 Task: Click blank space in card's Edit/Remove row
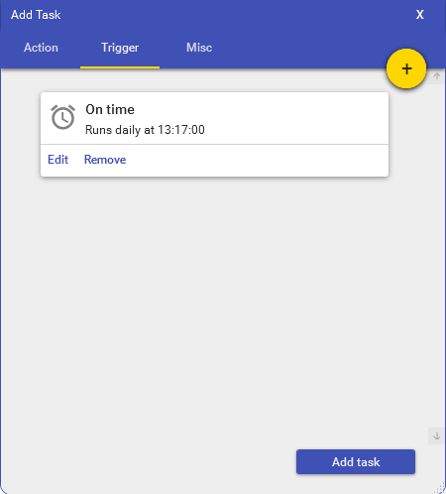tap(258, 161)
